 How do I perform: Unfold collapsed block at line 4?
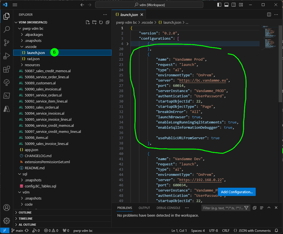click(127, 44)
